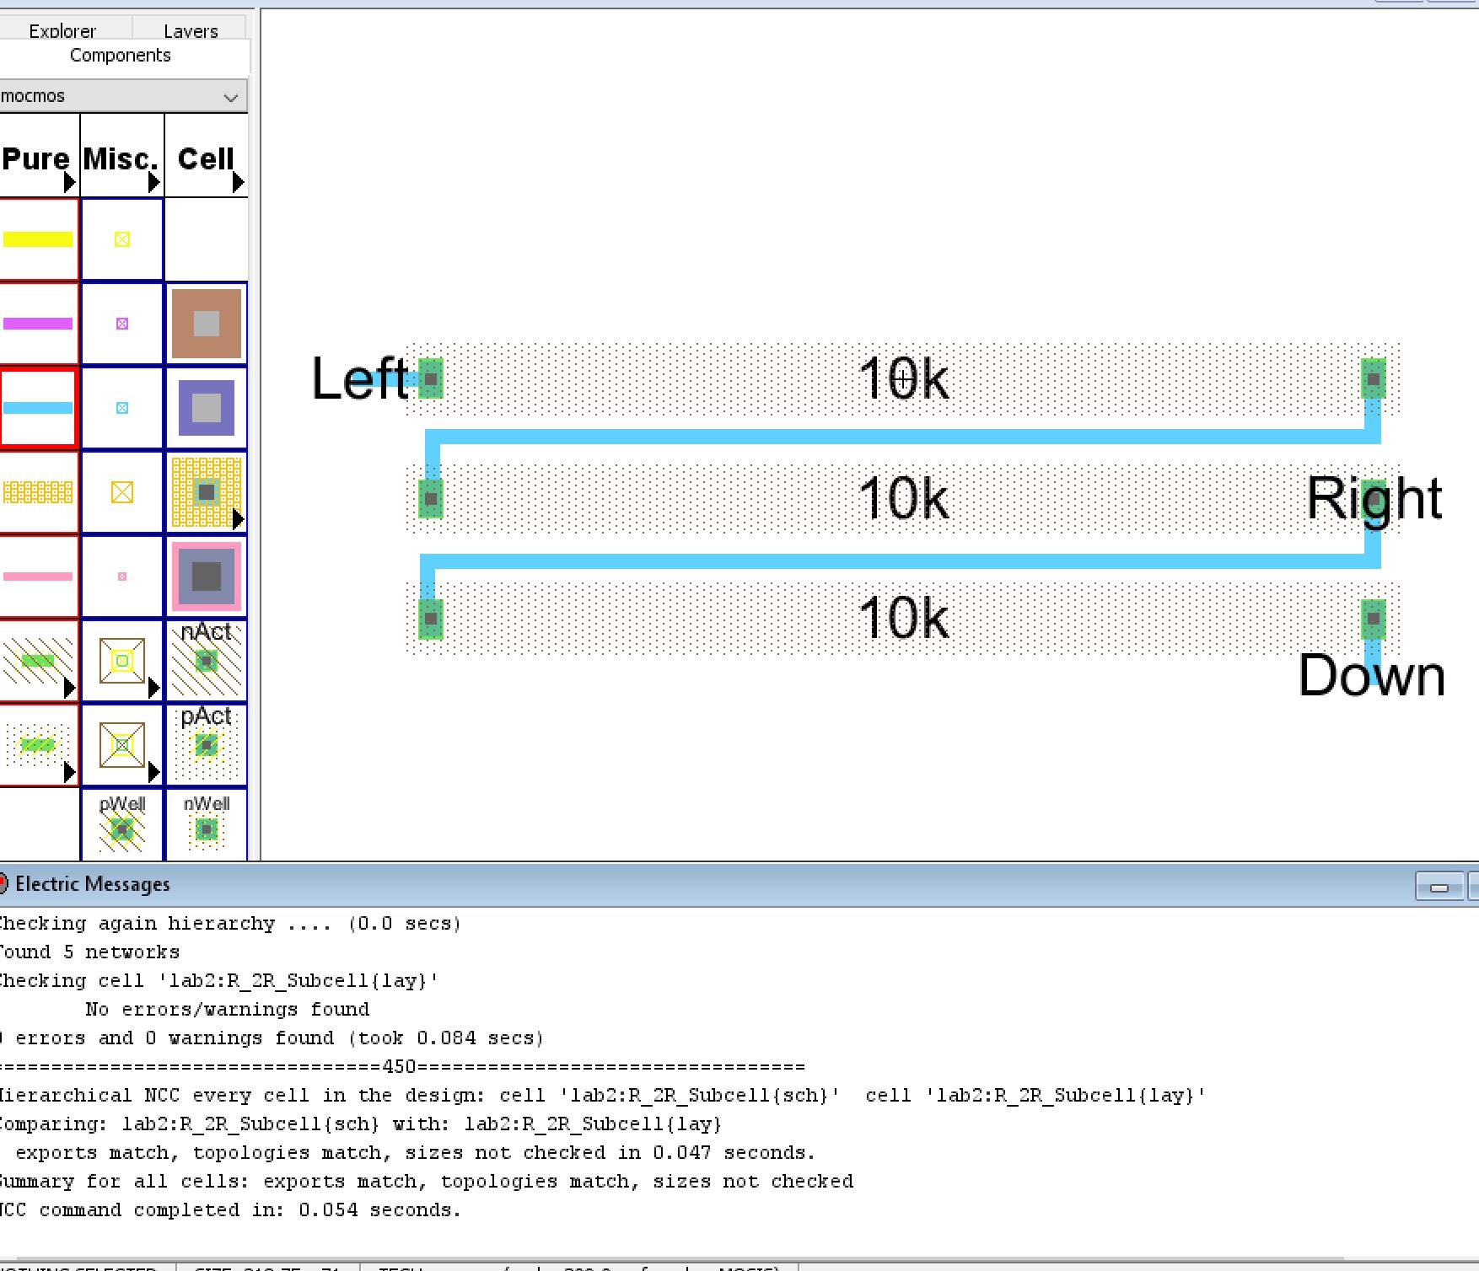The image size is (1479, 1271).
Task: Open the Pure layer nodes menu
Action: (x=39, y=158)
